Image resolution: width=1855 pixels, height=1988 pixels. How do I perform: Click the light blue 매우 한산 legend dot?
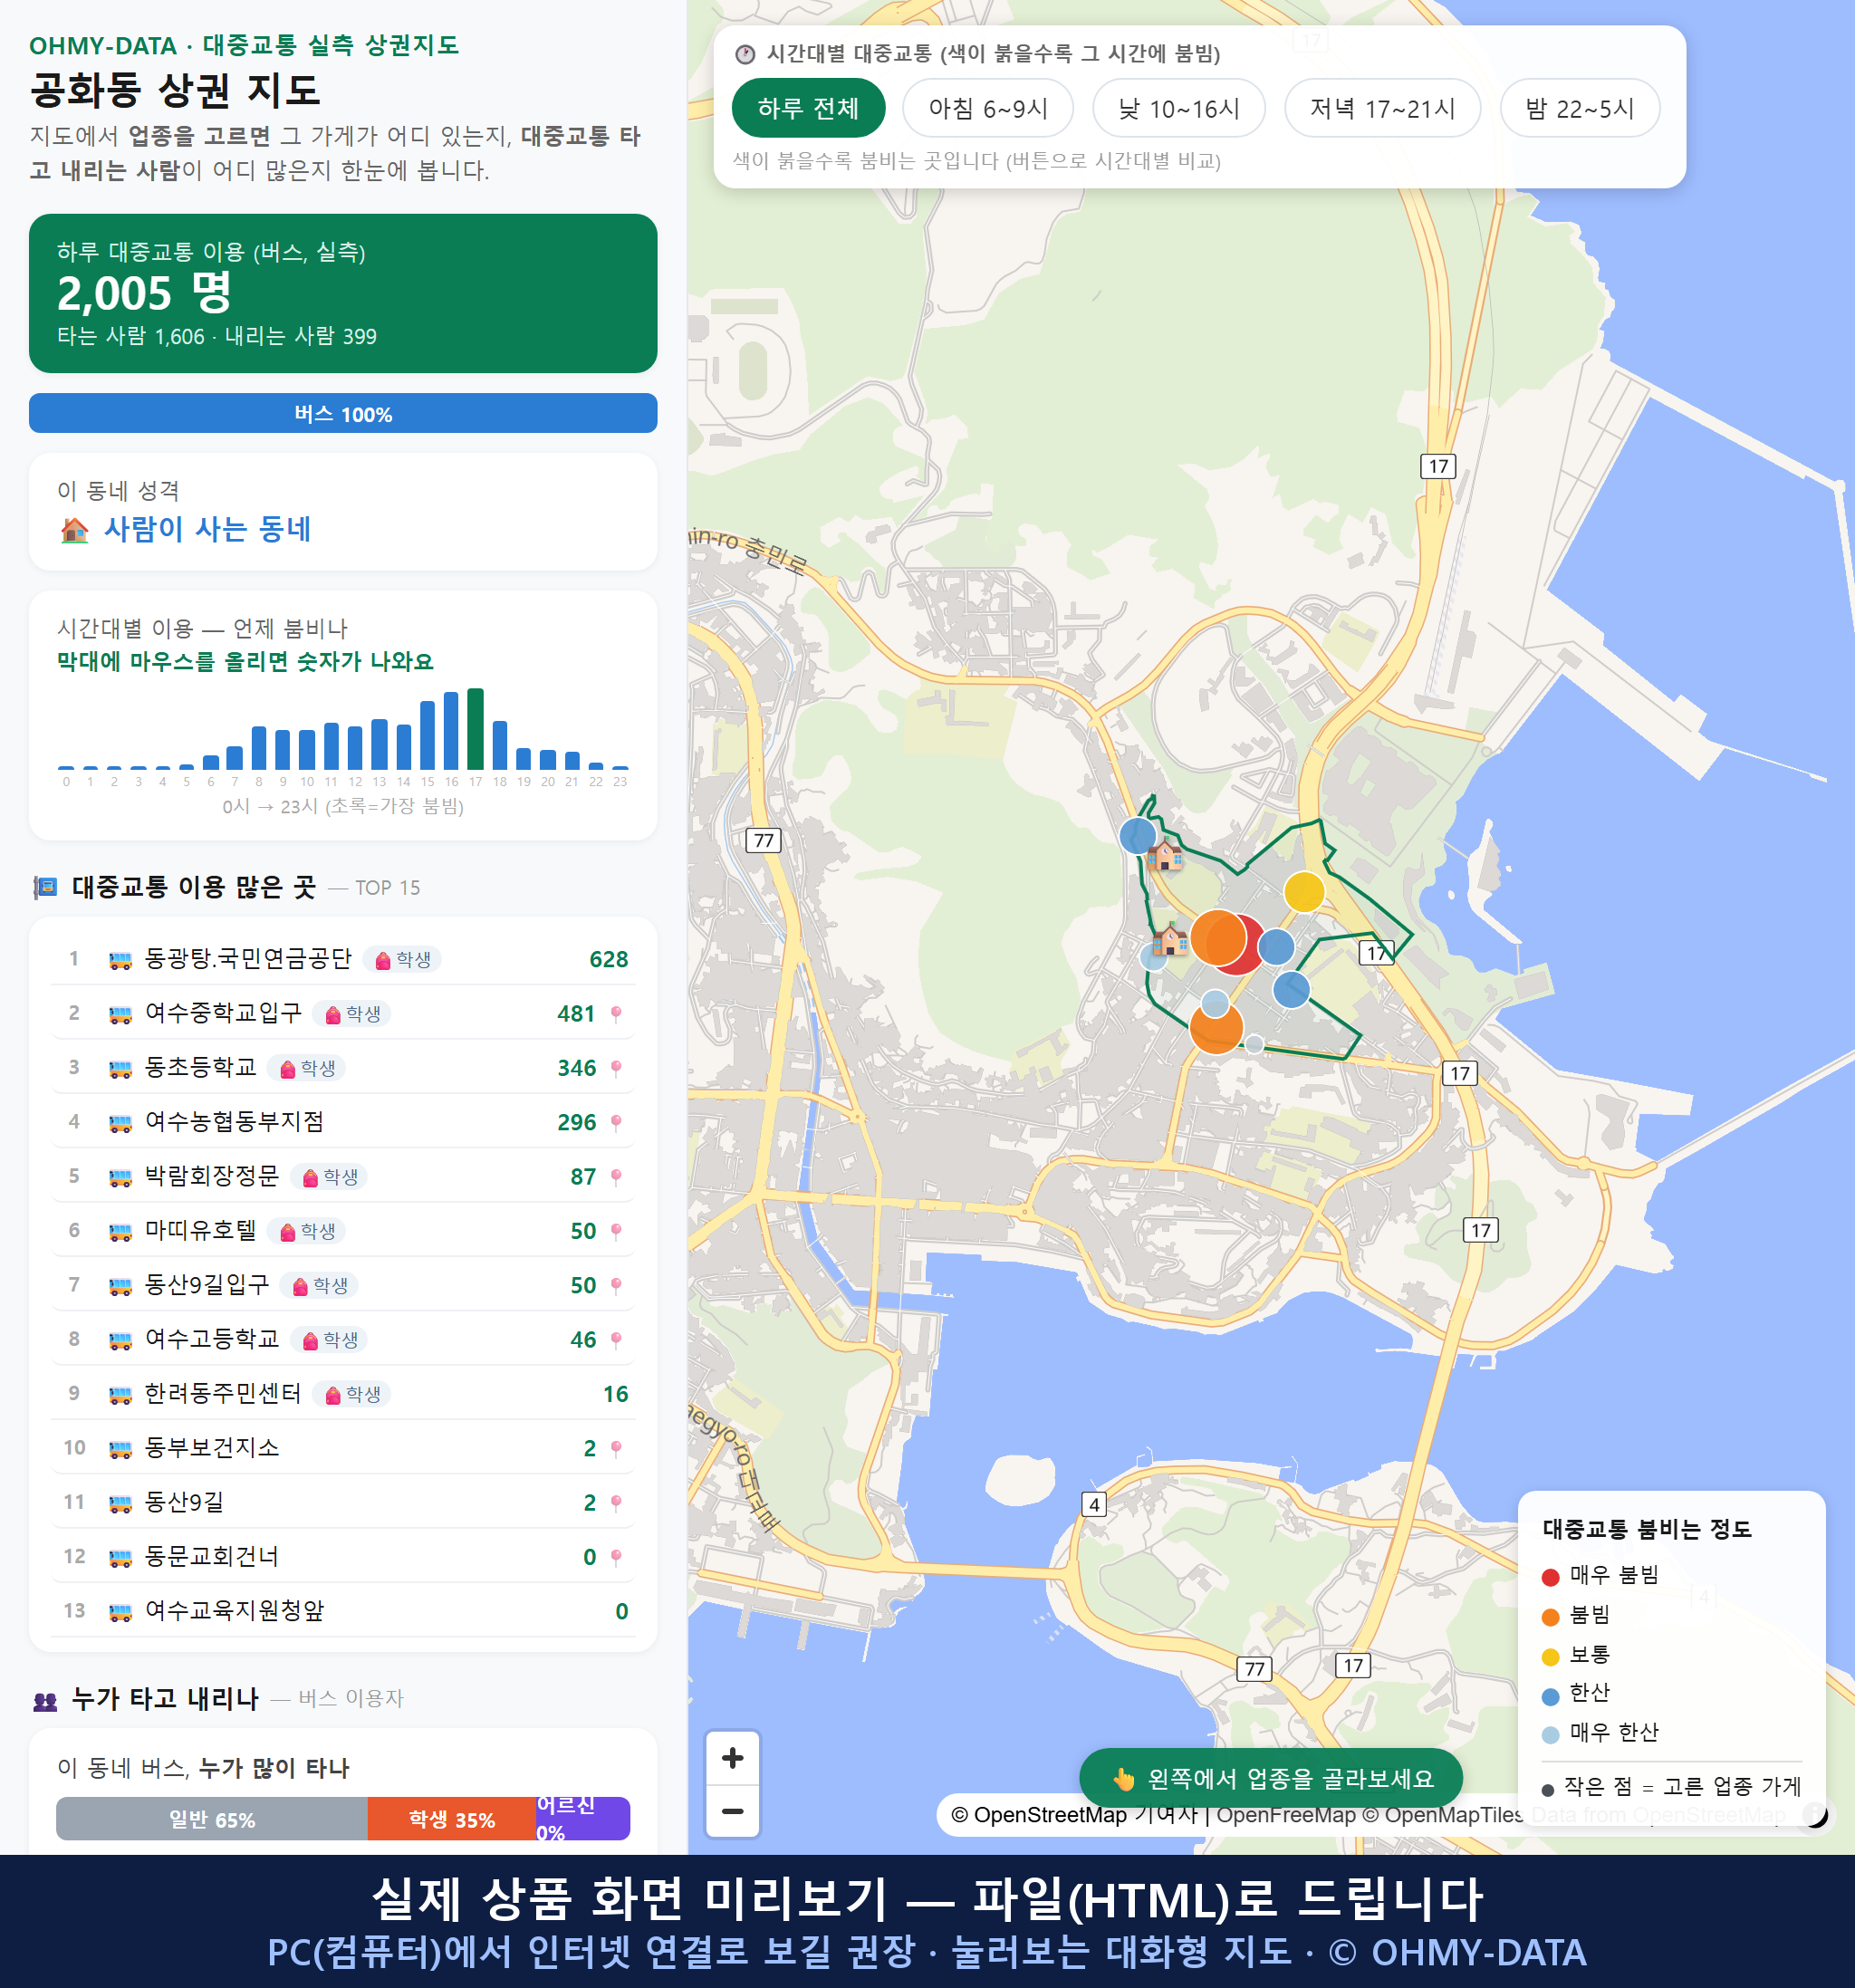coord(1551,1735)
